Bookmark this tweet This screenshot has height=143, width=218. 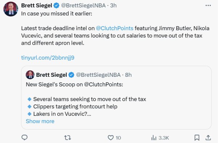(197, 138)
